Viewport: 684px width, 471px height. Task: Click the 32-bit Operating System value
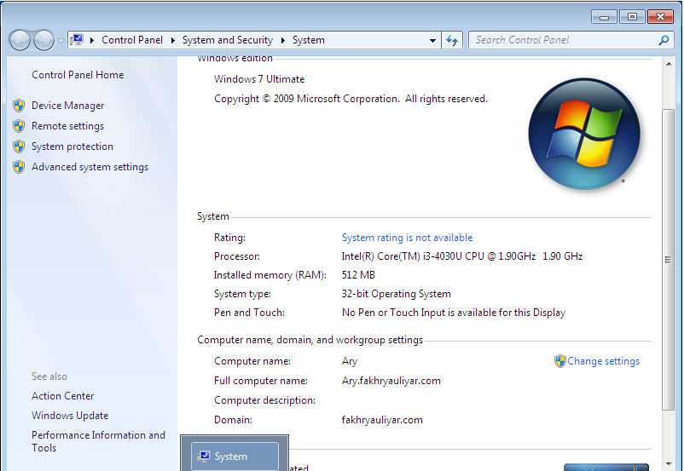click(x=396, y=294)
